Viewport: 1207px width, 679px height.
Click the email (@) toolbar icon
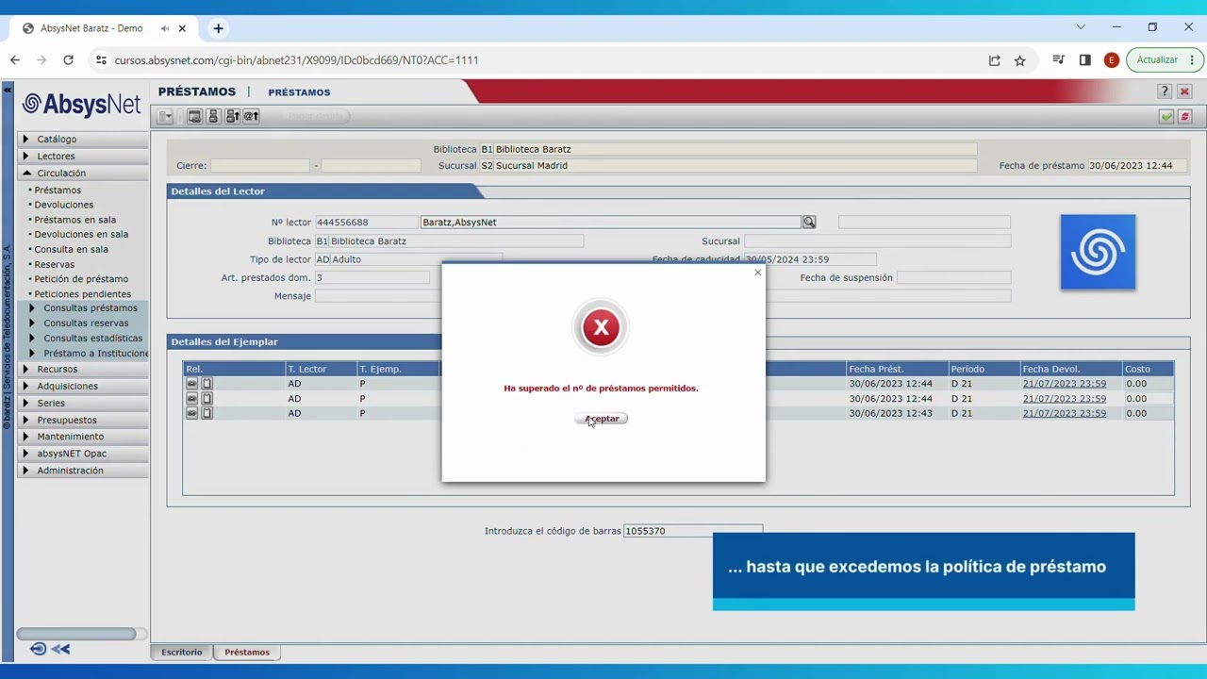point(251,116)
